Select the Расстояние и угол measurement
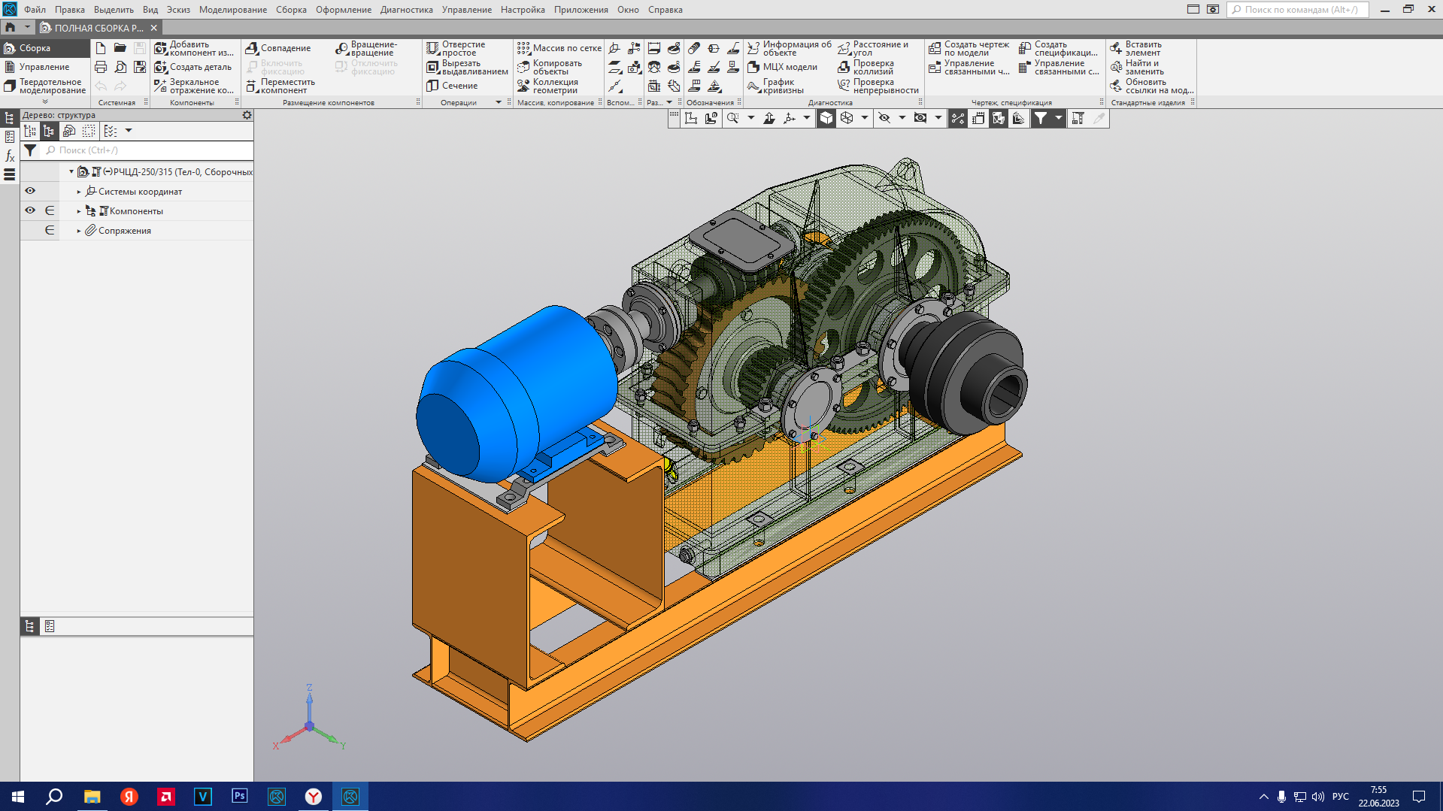Image resolution: width=1443 pixels, height=811 pixels. point(872,48)
